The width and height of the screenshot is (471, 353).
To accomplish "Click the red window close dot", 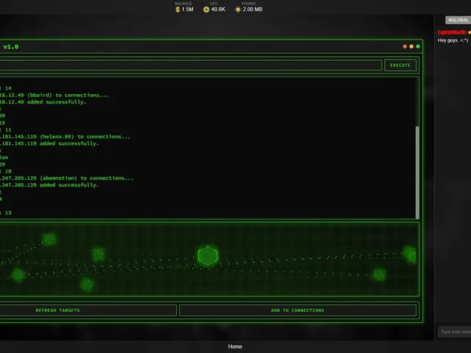I will (x=405, y=46).
